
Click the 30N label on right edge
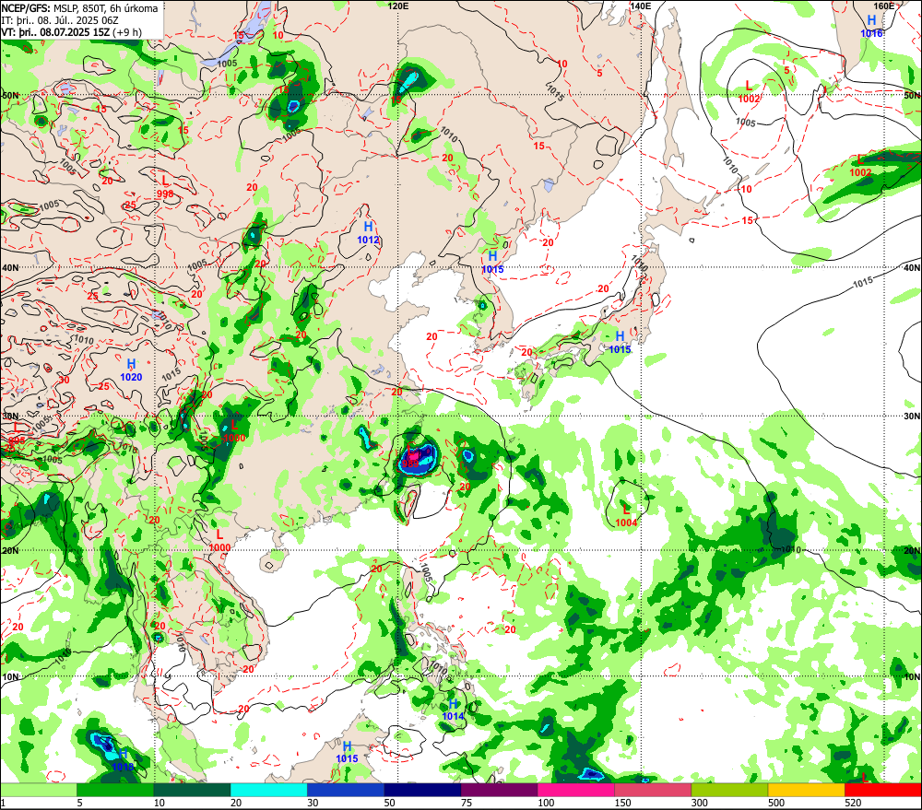click(x=912, y=417)
